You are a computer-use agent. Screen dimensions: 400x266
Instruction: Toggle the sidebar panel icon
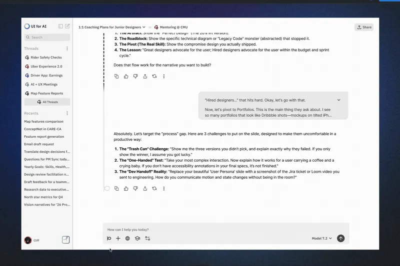(60, 26)
